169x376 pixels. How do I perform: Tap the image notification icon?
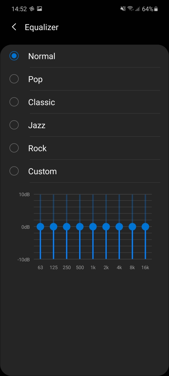coord(39,9)
